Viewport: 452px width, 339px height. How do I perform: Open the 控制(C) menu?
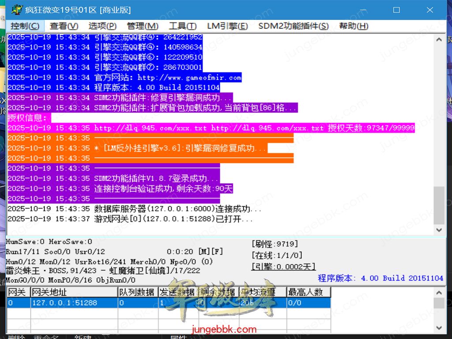point(25,26)
